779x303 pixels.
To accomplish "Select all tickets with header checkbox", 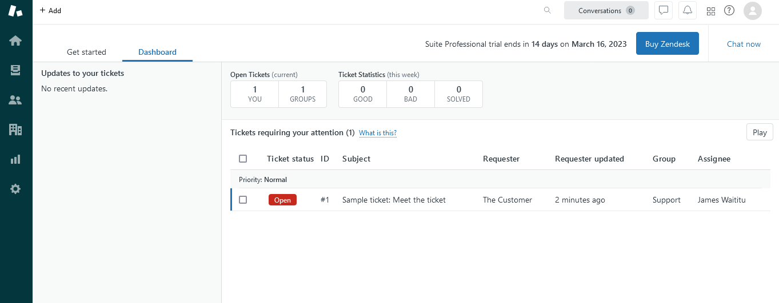I will click(243, 159).
